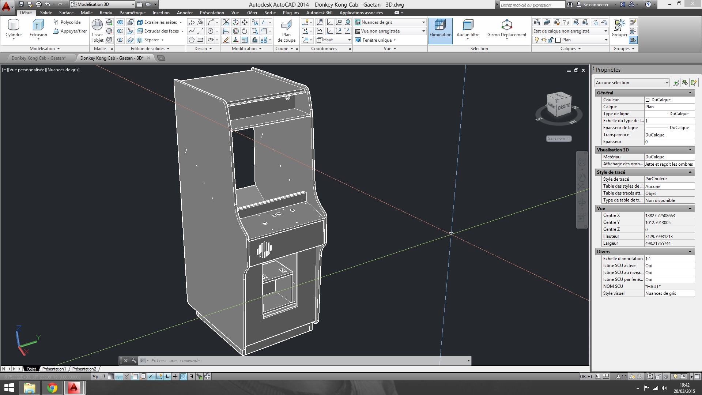Screen dimensions: 702x395
Task: Click the Plan layer color swatch in ribbon
Action: [x=558, y=40]
